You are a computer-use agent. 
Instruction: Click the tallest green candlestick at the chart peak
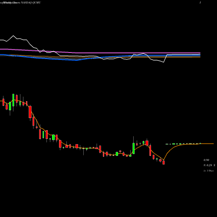point(13,100)
